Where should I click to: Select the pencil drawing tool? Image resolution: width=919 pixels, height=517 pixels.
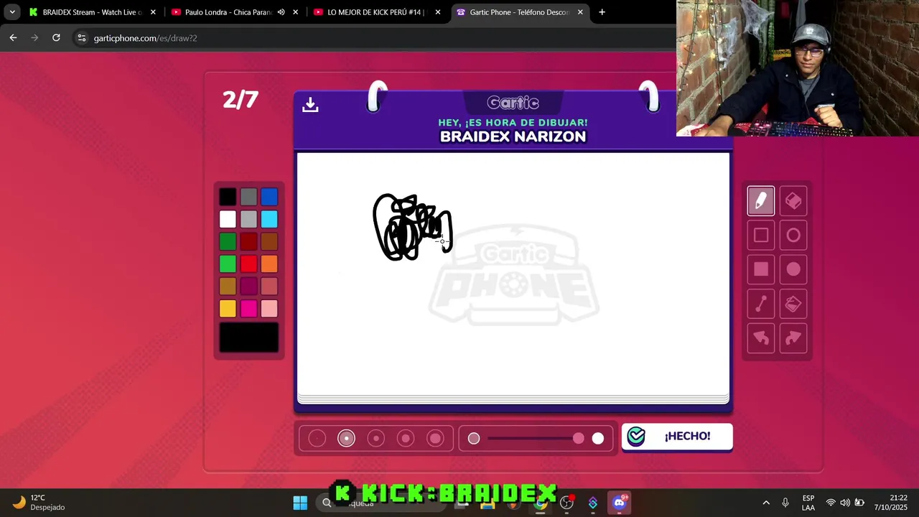click(761, 201)
